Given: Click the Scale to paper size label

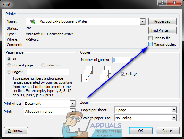Looking at the screenshot, I should [96, 118].
